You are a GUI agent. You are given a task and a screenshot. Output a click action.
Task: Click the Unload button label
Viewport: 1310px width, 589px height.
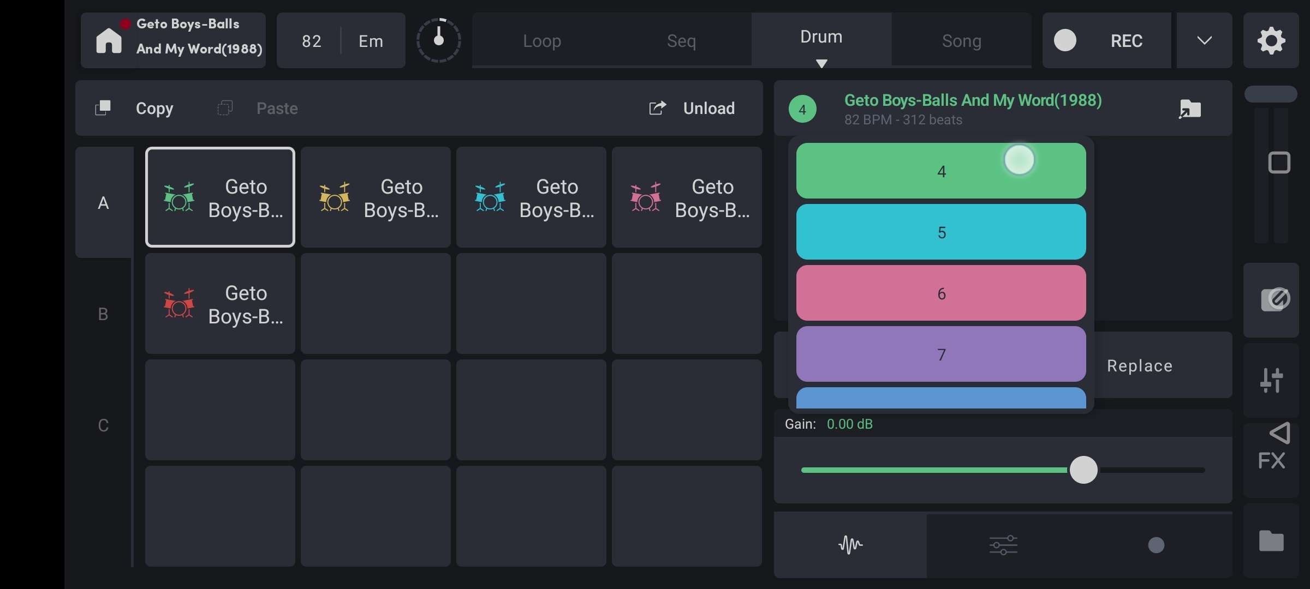(x=709, y=109)
